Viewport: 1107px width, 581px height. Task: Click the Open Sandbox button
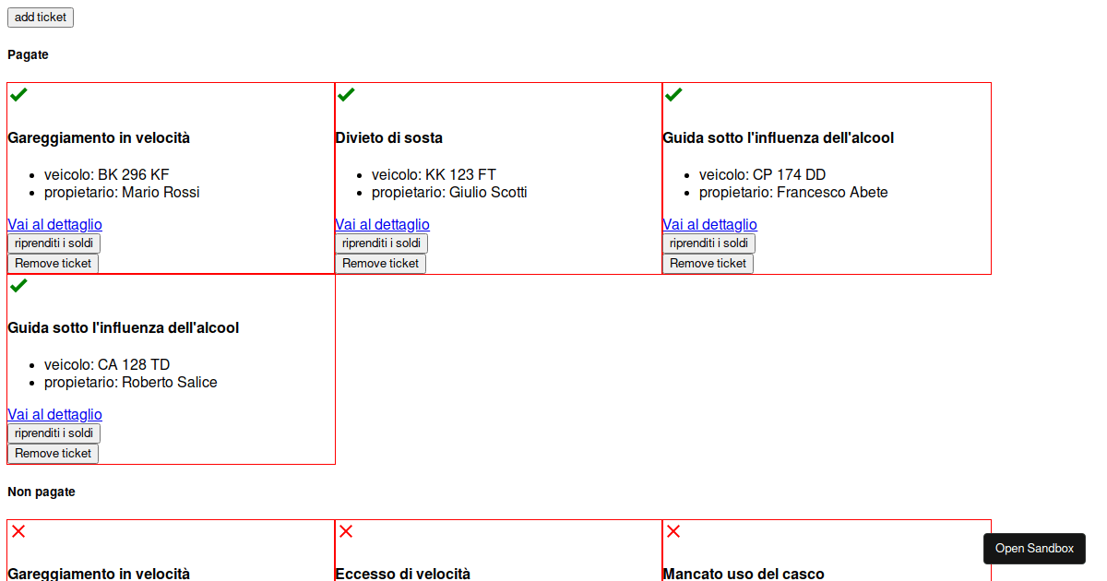pos(1034,549)
